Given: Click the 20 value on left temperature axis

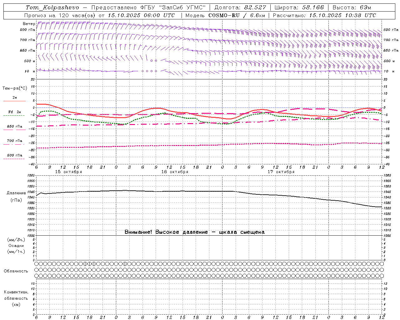Looking at the screenshot, I should coord(33,80).
